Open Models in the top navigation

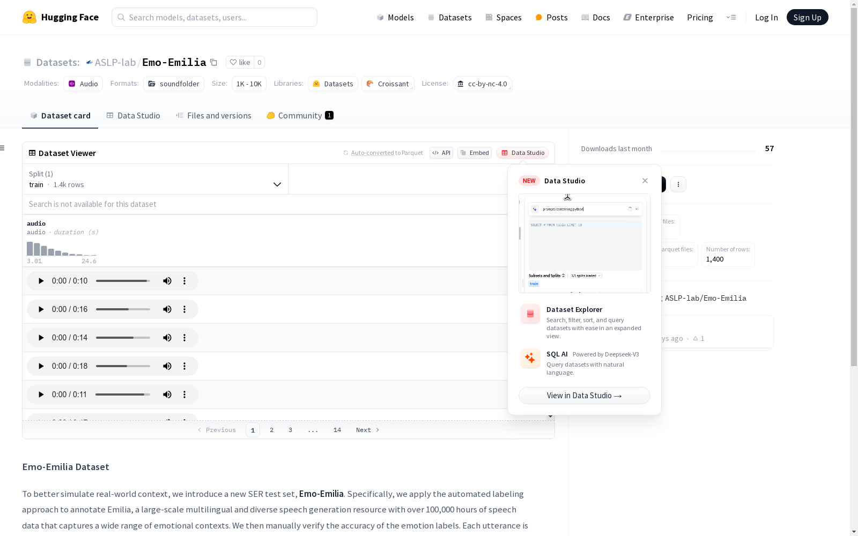click(x=395, y=17)
